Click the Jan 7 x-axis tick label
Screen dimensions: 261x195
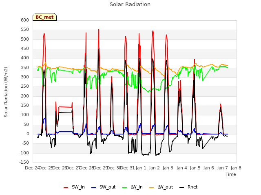222,168
